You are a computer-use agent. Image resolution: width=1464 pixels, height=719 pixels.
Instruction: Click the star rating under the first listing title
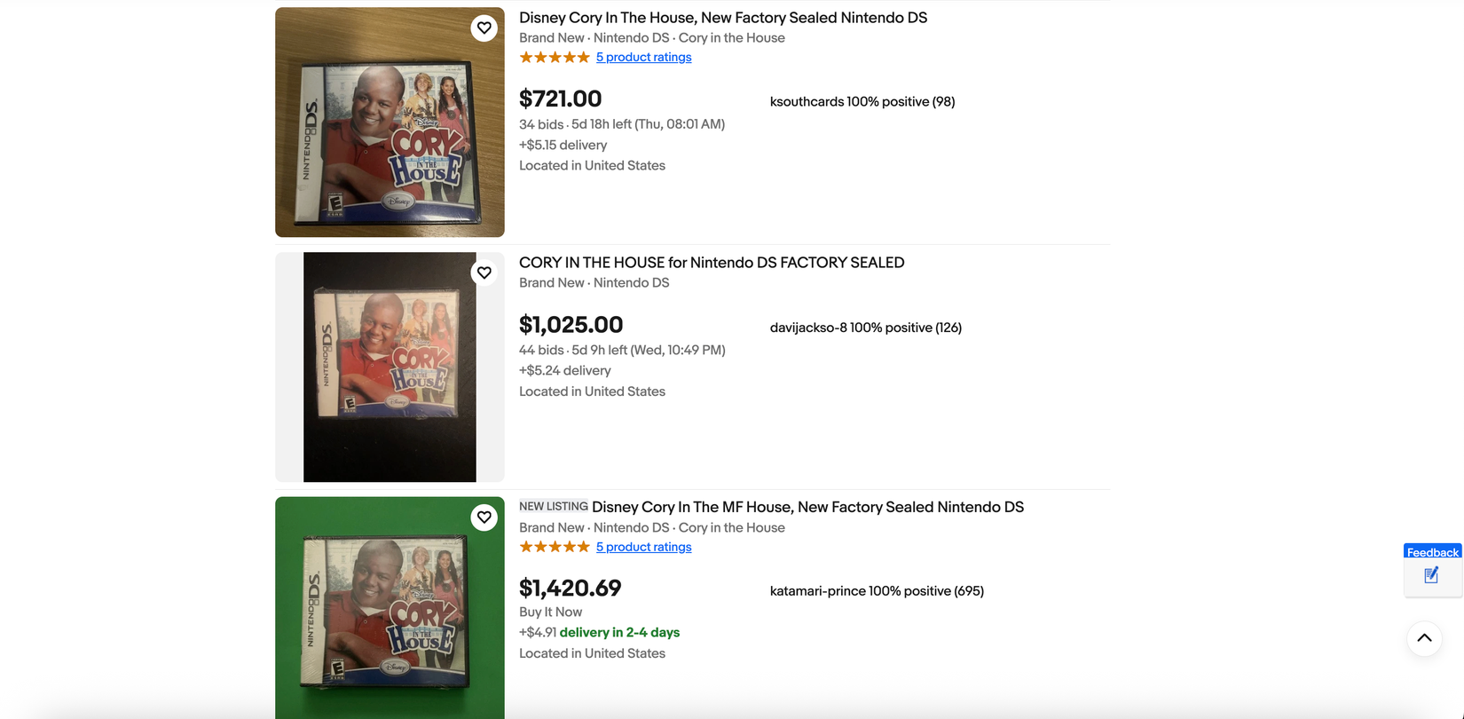(554, 56)
